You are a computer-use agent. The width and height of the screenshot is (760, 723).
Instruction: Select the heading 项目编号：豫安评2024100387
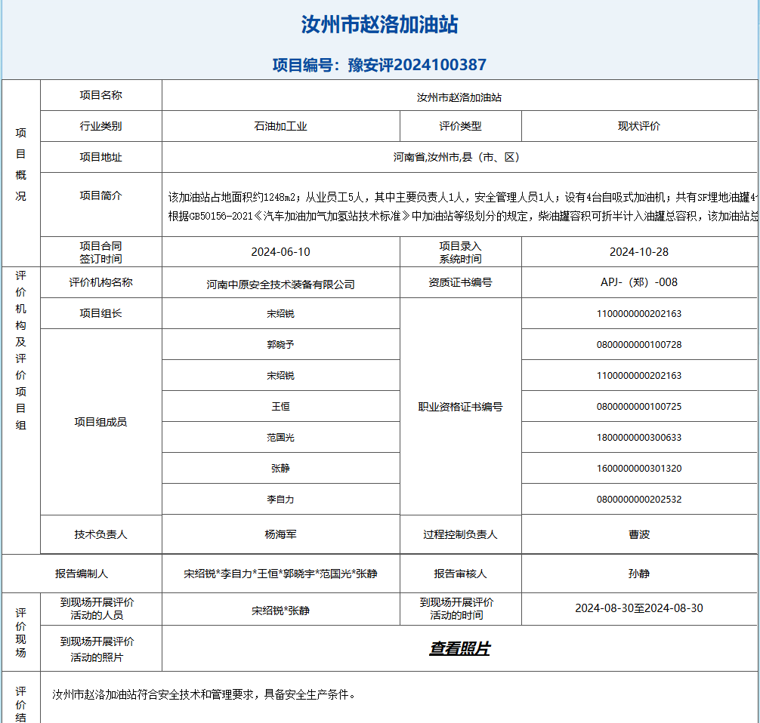tap(379, 65)
